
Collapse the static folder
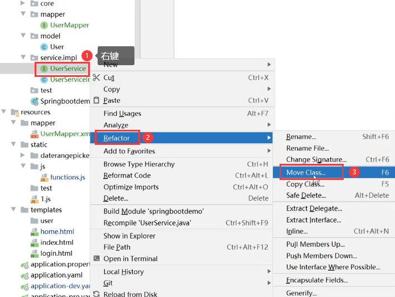(x=13, y=144)
